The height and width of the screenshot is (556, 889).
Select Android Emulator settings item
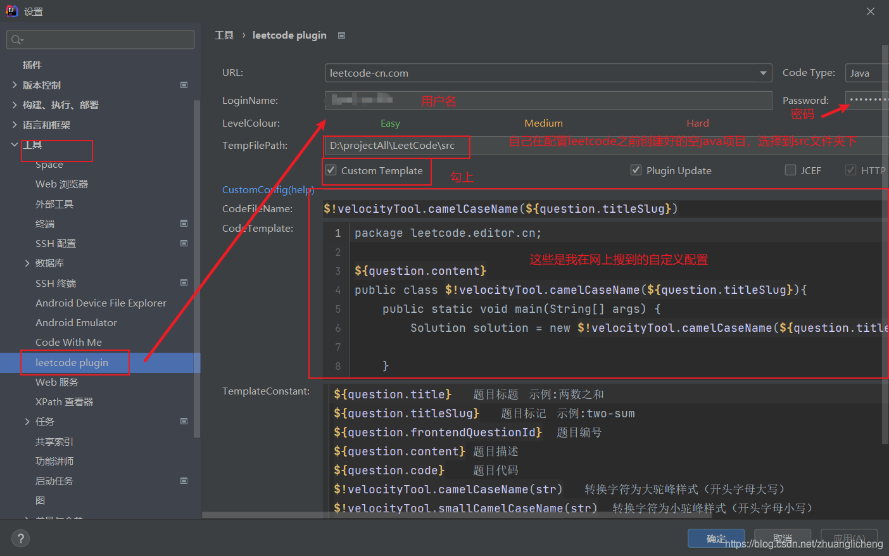(76, 322)
